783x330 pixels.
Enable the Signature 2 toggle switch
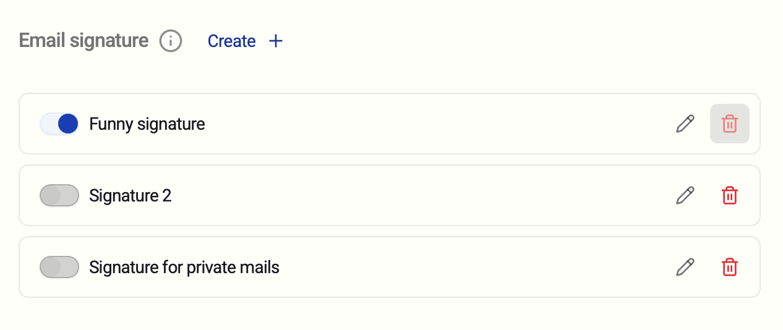pos(59,195)
